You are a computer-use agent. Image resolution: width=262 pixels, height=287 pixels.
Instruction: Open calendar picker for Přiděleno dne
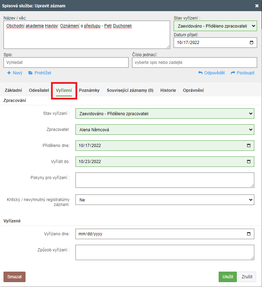tap(249, 146)
